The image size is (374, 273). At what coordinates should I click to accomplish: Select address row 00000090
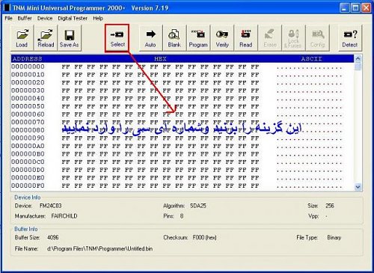point(28,138)
